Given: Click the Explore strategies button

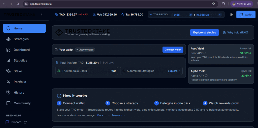Looking at the screenshot, I should click(x=204, y=32).
